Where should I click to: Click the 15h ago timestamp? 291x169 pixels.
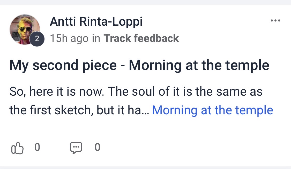69,38
